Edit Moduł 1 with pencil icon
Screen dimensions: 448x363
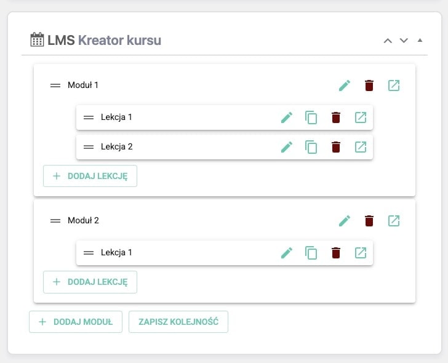click(x=345, y=86)
